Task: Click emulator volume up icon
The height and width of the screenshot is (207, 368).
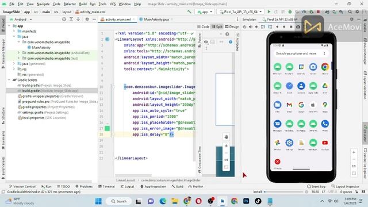Action: point(251,27)
